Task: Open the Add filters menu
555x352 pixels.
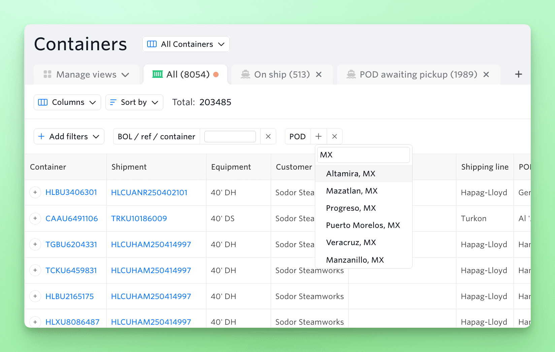Action: click(69, 137)
